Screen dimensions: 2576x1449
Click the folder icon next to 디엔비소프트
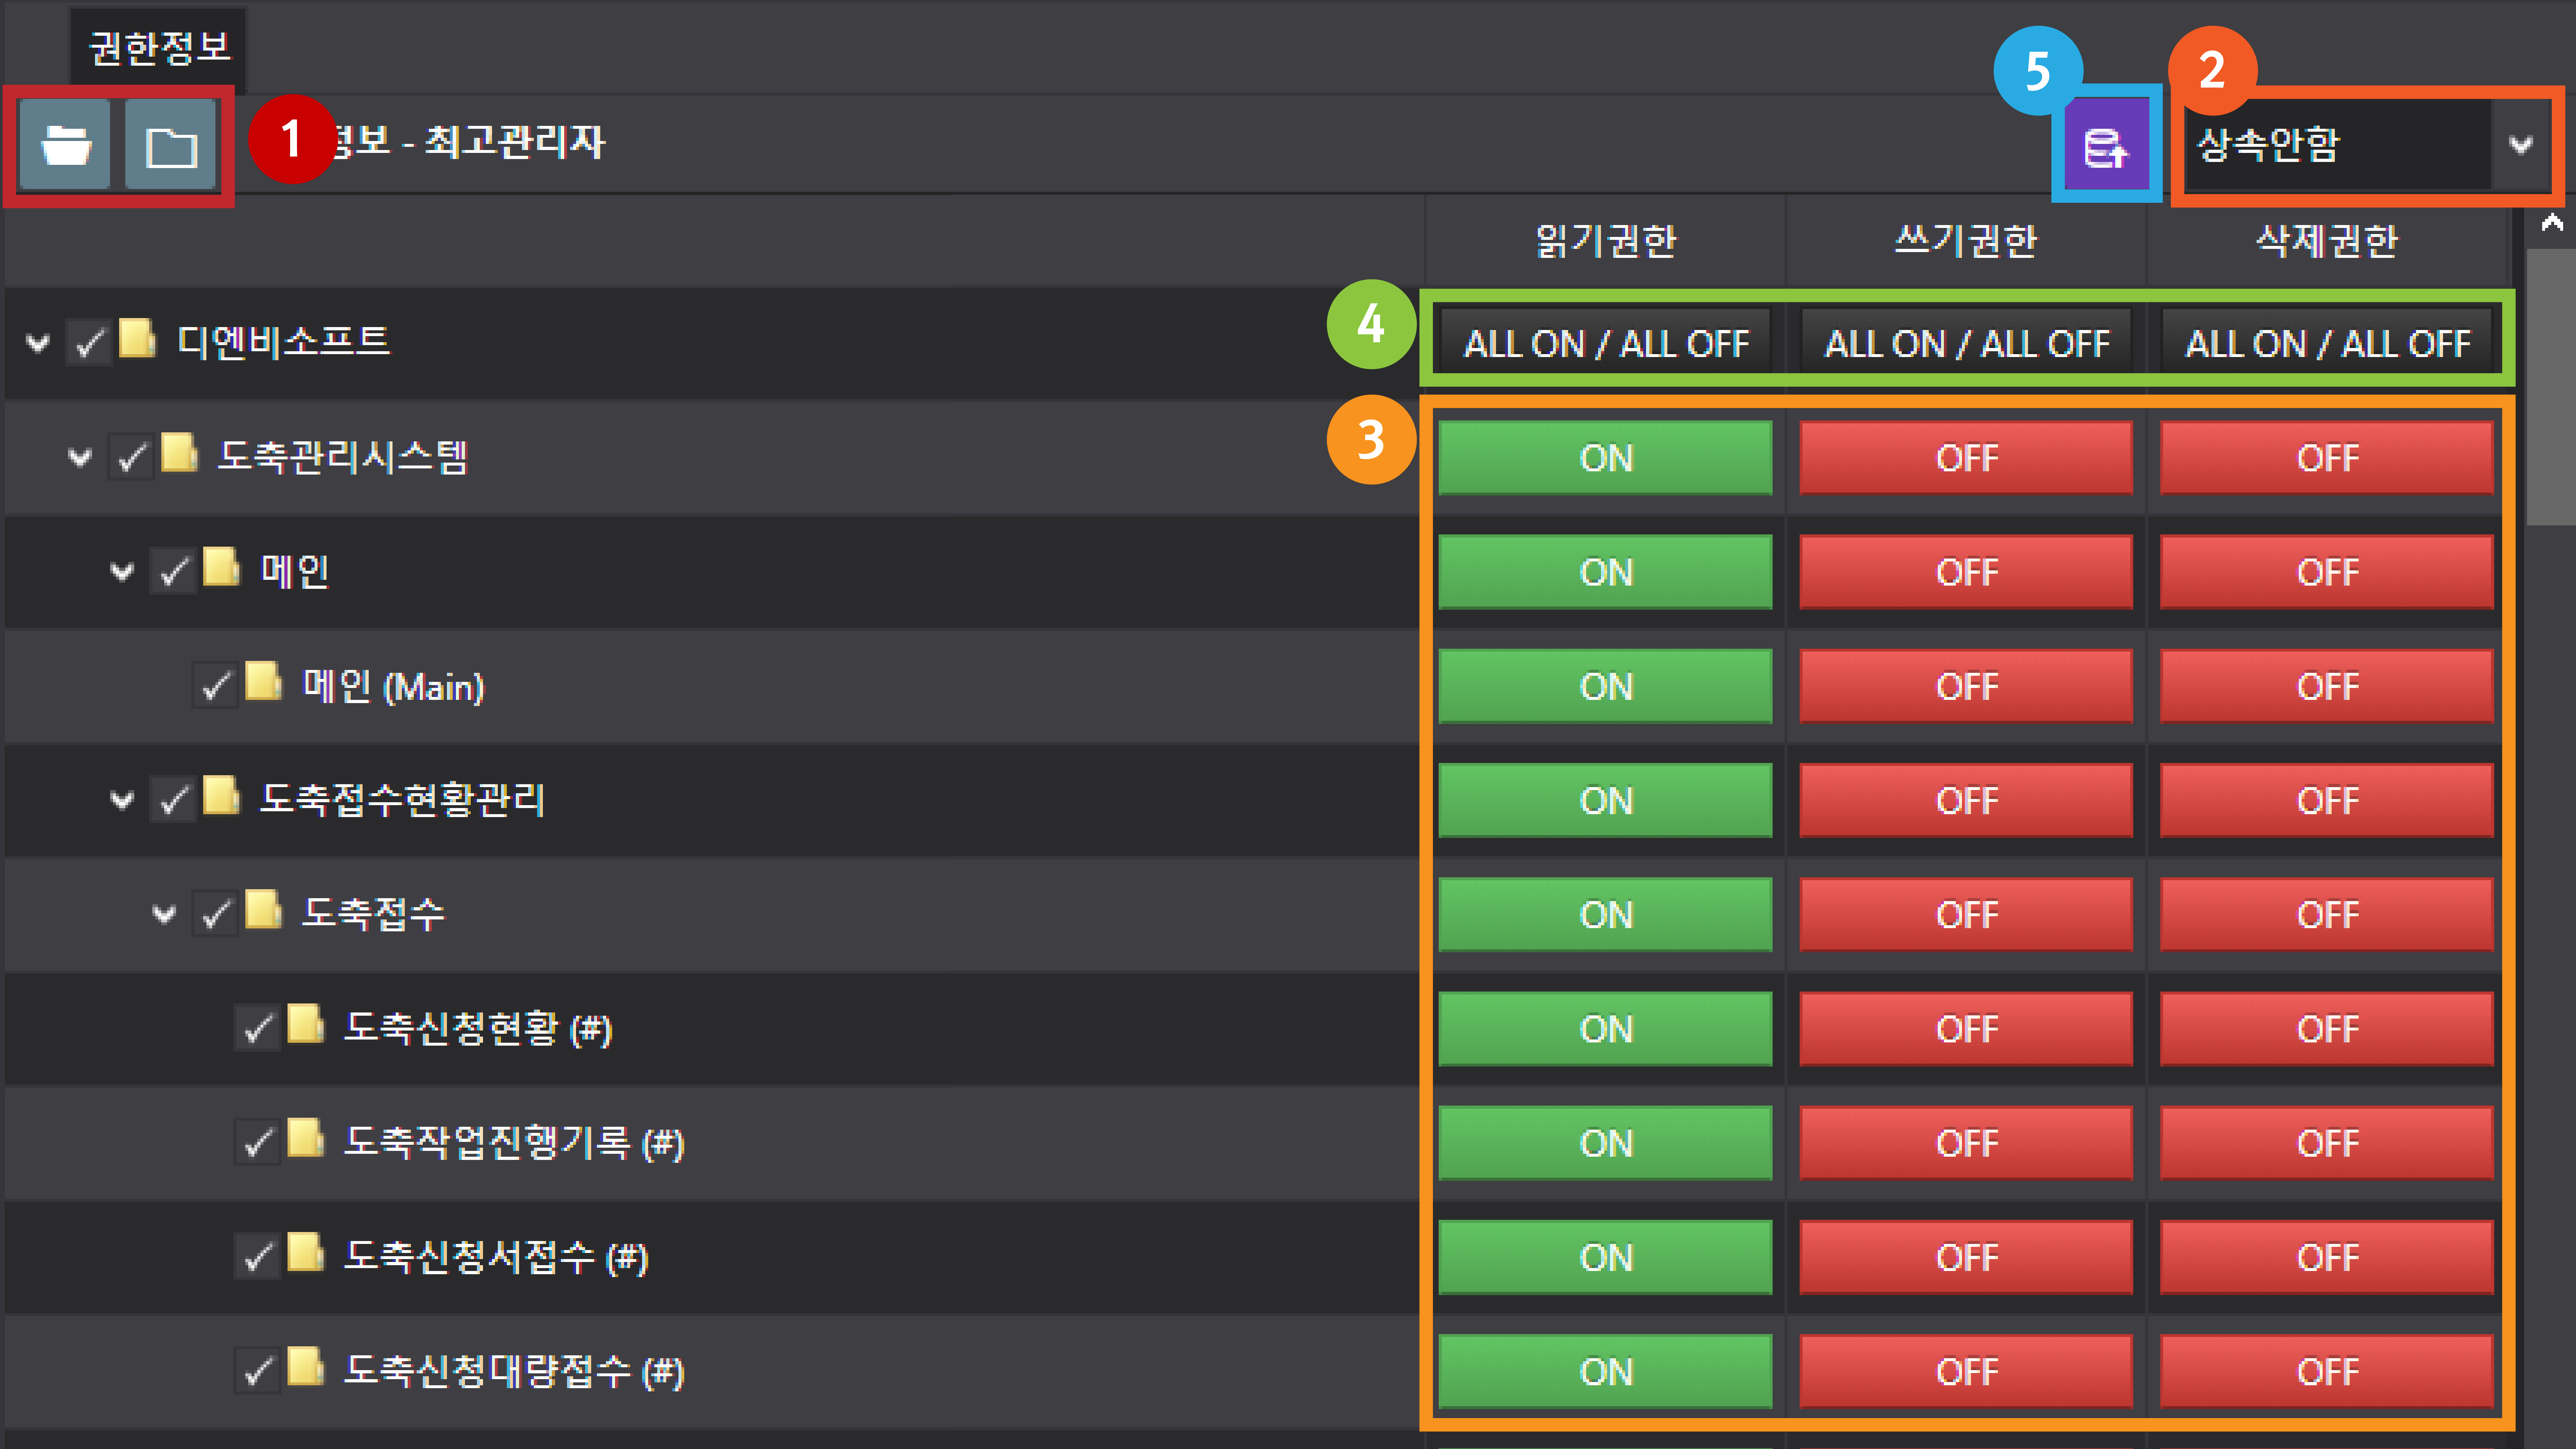137,339
